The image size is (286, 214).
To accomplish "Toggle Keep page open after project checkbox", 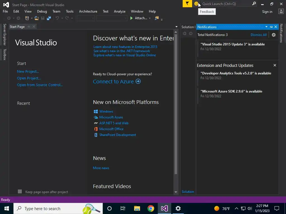I will point(20,191).
